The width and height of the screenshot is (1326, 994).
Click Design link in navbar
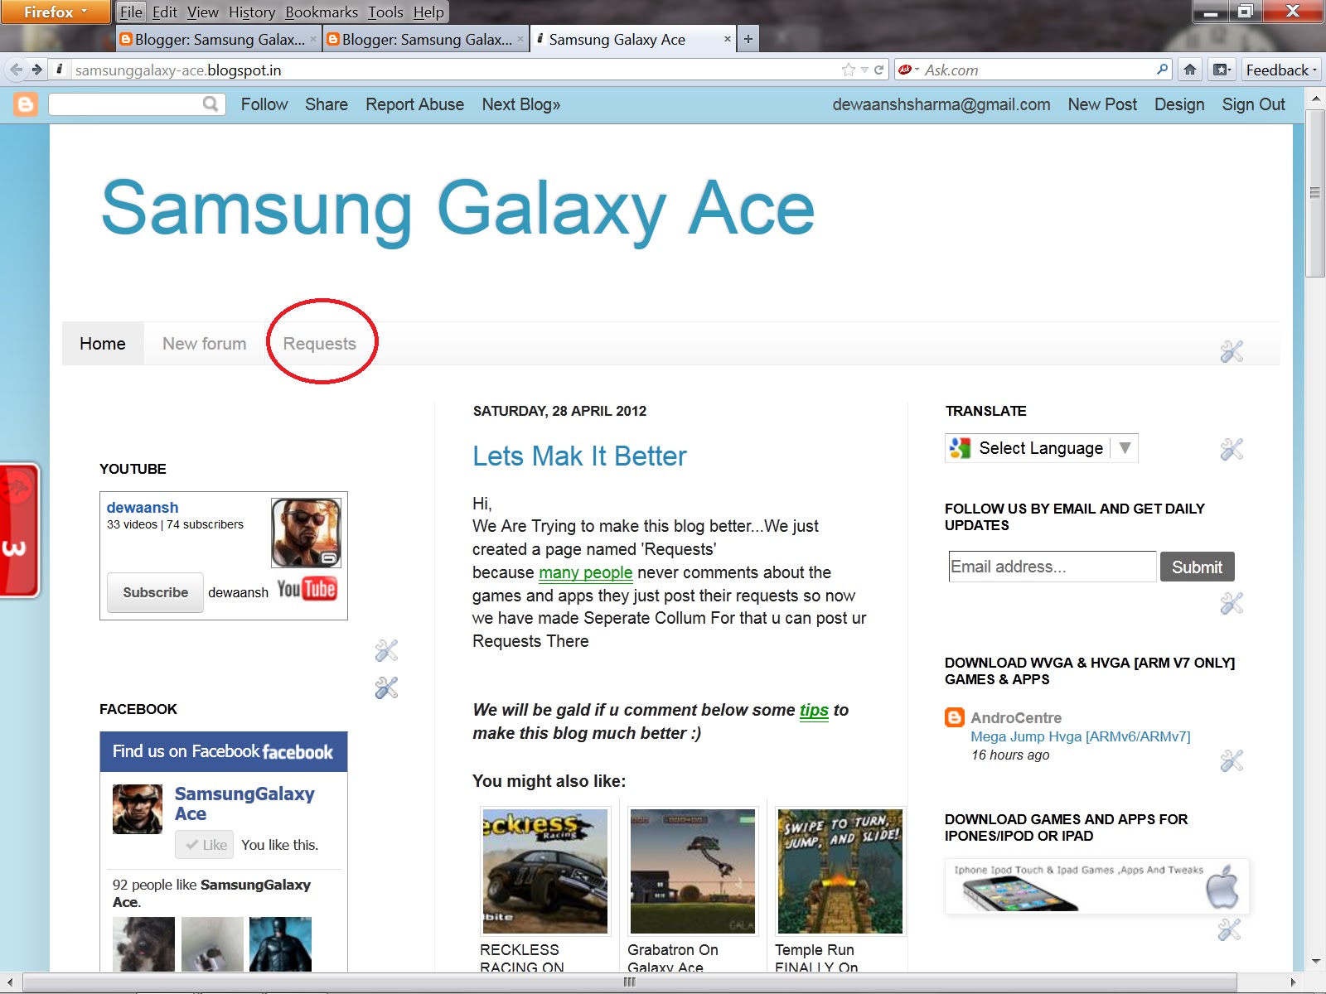pos(1179,104)
